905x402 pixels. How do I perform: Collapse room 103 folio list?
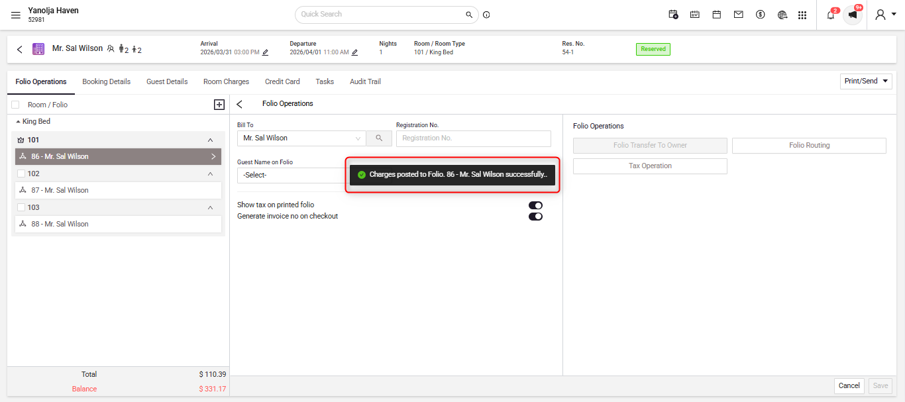tap(211, 207)
